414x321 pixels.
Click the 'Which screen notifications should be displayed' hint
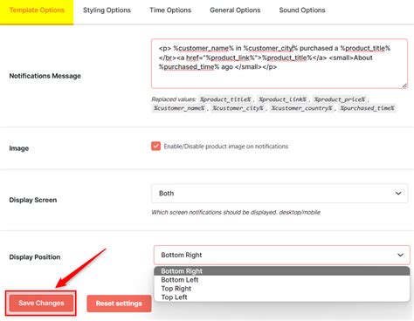(x=236, y=212)
